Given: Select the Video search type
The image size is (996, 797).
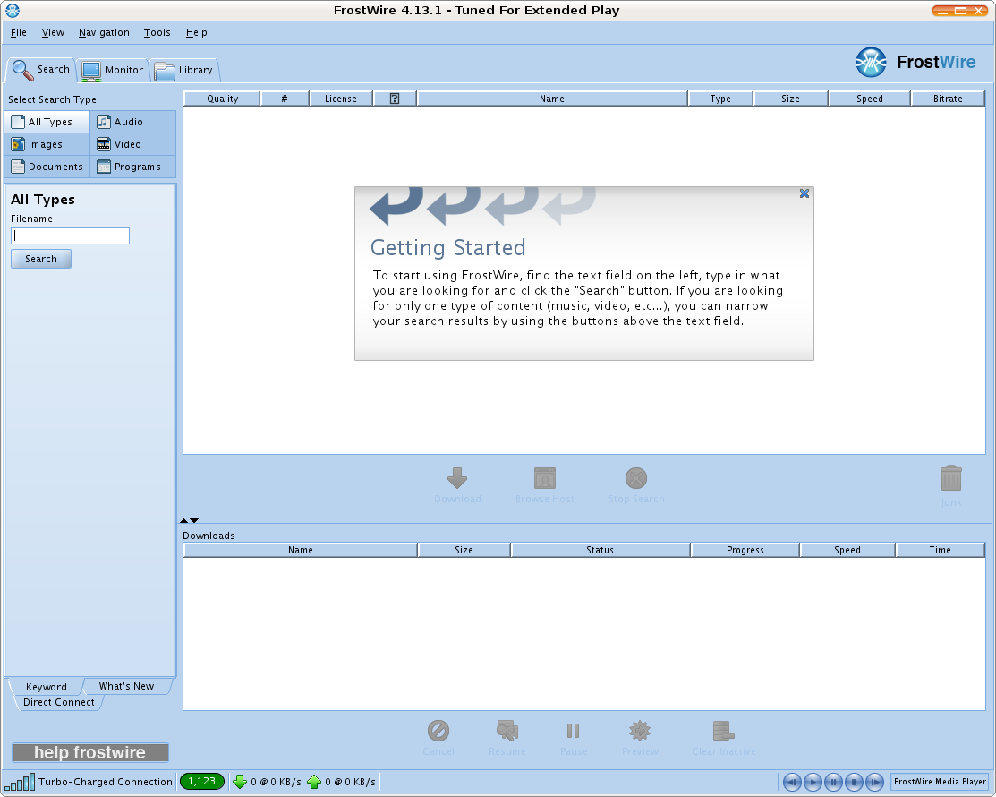Looking at the screenshot, I should point(132,144).
